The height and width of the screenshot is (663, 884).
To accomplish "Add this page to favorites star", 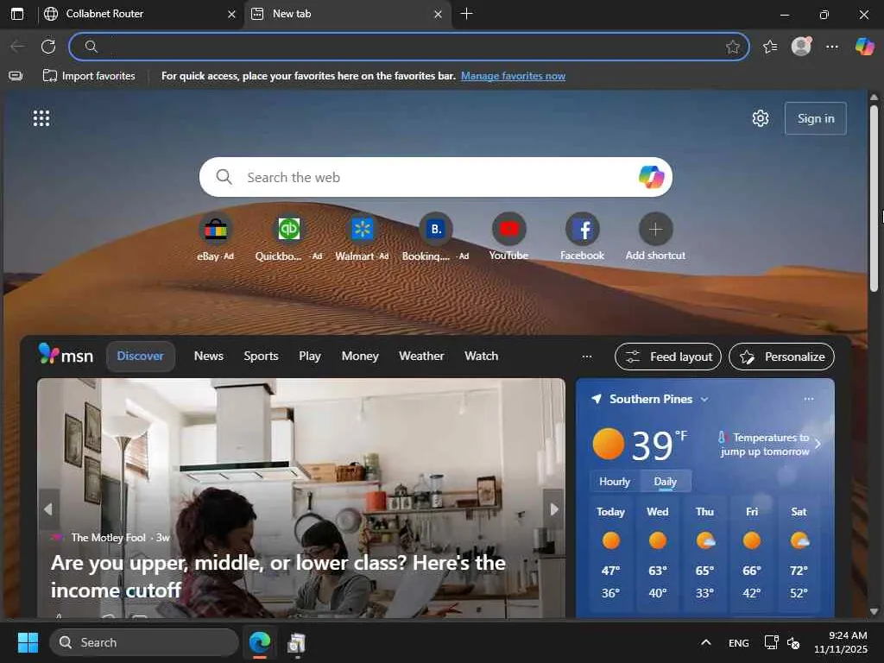I will (732, 47).
